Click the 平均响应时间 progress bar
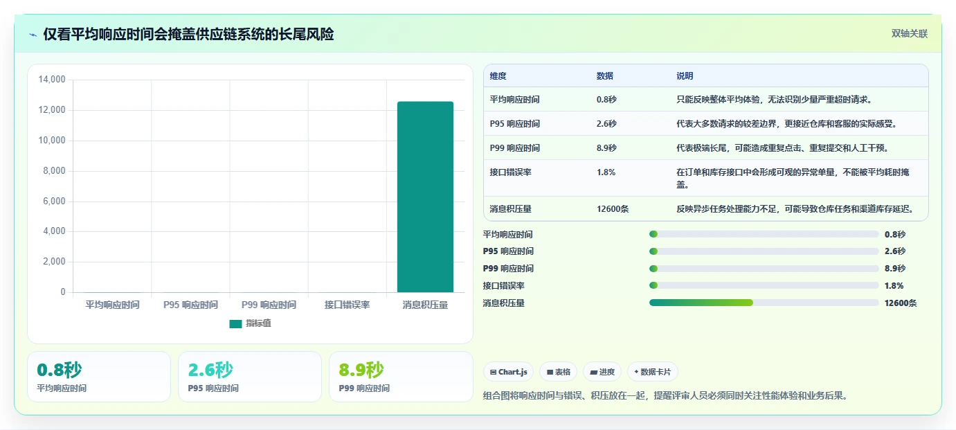This screenshot has width=956, height=430. (x=764, y=234)
